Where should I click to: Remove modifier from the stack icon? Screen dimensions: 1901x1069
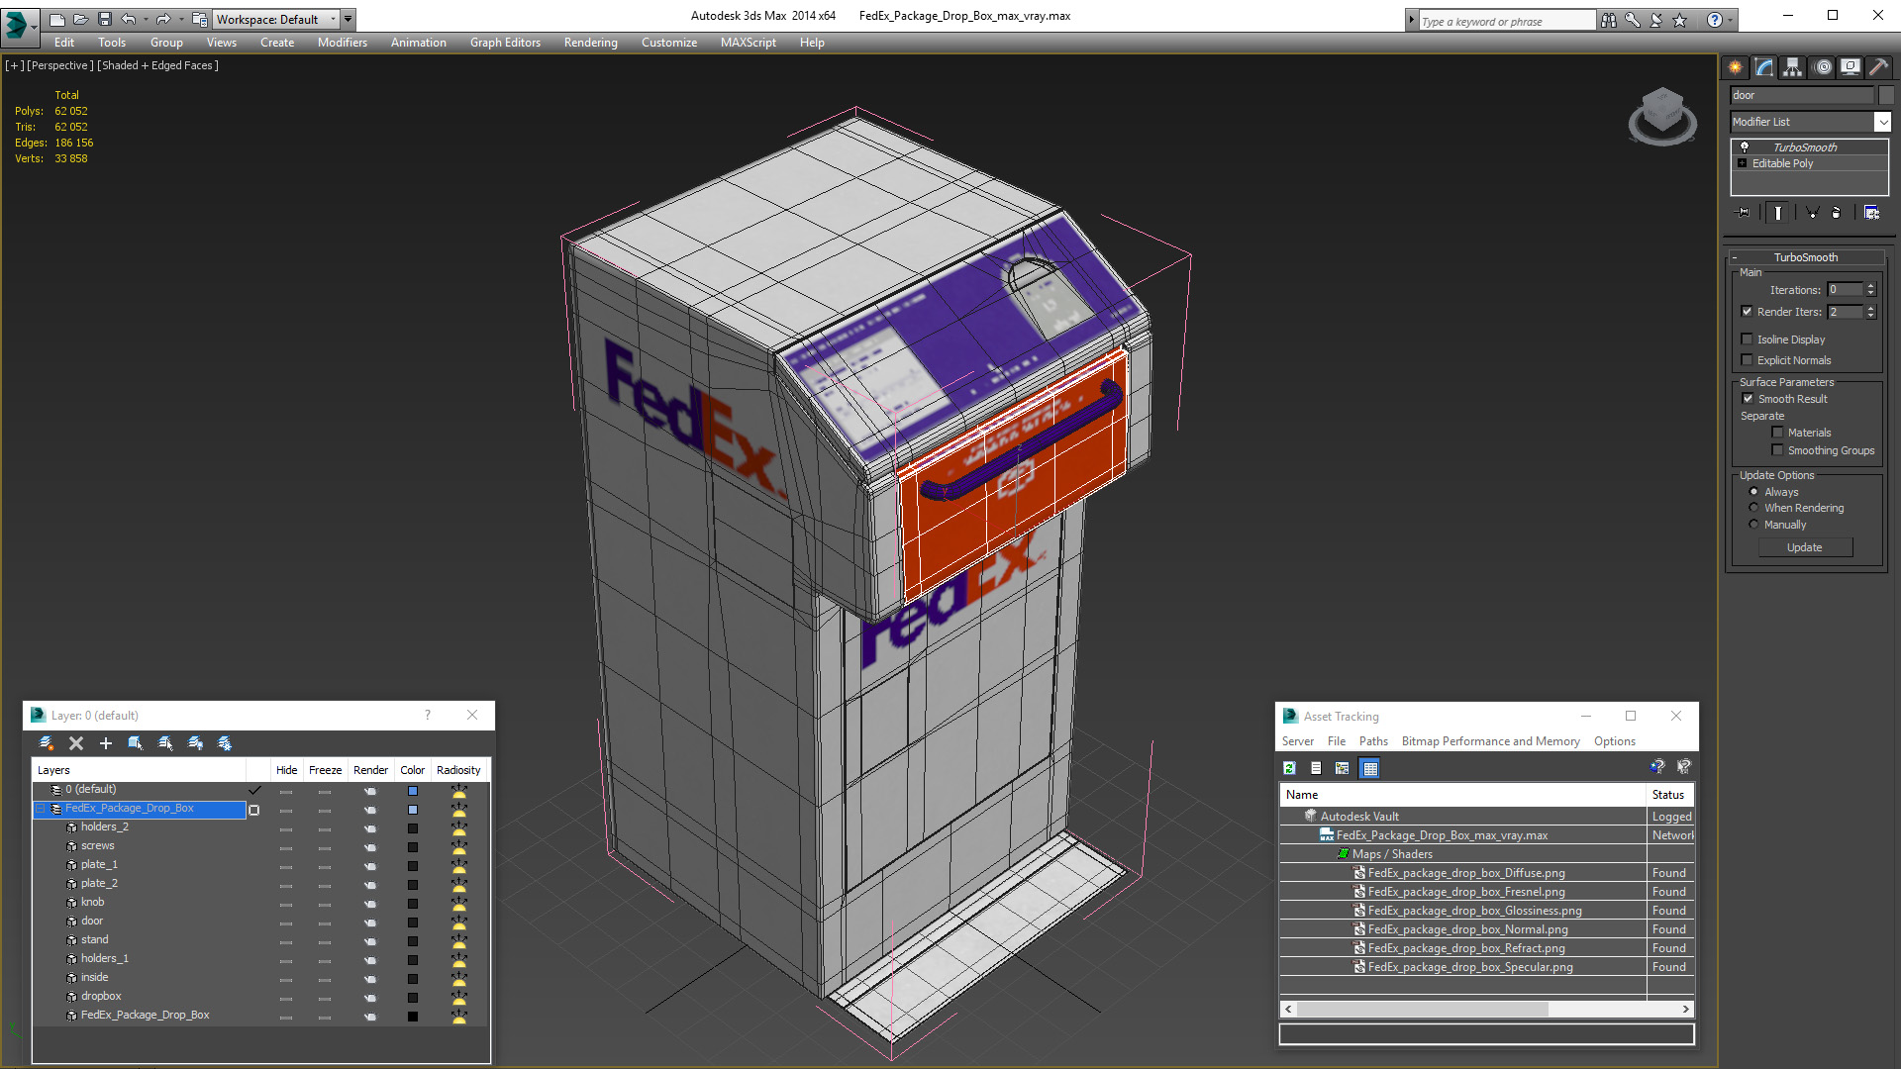click(x=1837, y=212)
